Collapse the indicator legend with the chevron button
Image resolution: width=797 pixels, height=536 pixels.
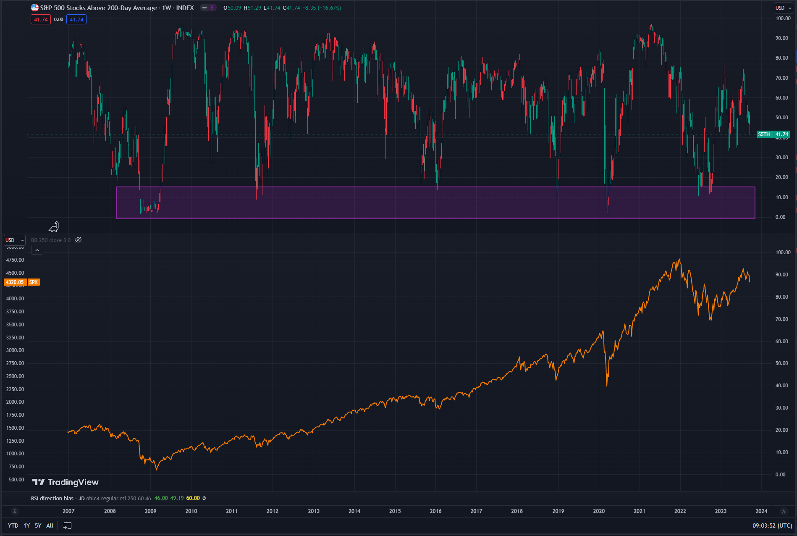pyautogui.click(x=37, y=250)
